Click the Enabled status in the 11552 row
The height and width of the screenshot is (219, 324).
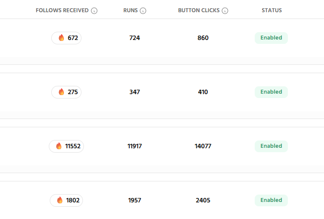coord(271,146)
